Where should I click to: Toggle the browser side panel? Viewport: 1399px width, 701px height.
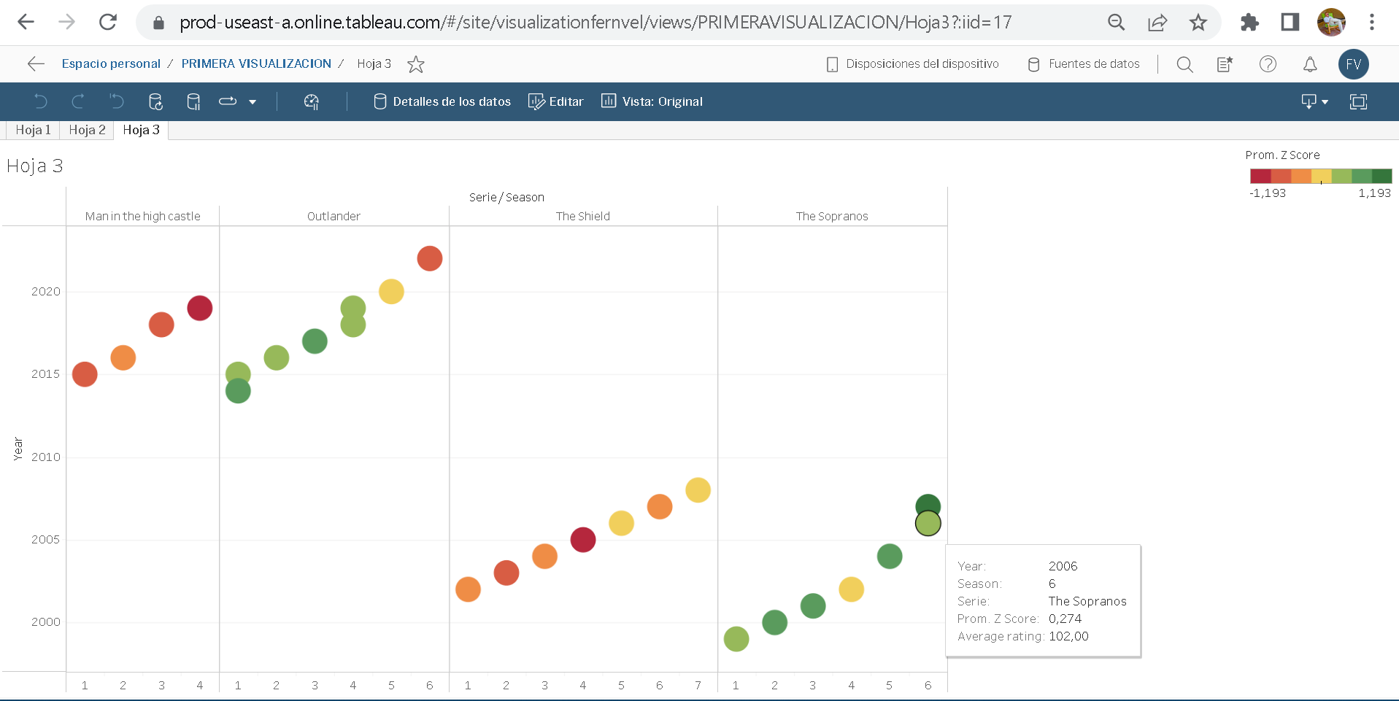[x=1290, y=23]
